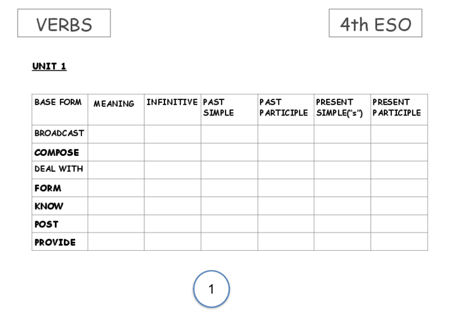The image size is (476, 336).
Task: Click the KNOW verb cell
Action: tap(49, 206)
